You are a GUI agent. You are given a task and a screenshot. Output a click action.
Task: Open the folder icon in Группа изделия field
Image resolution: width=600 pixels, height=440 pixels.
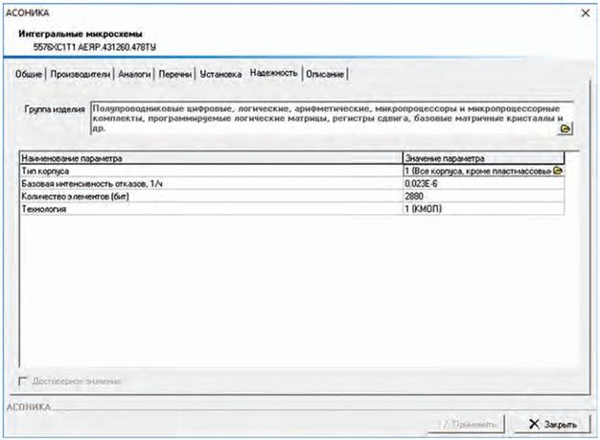(x=565, y=127)
